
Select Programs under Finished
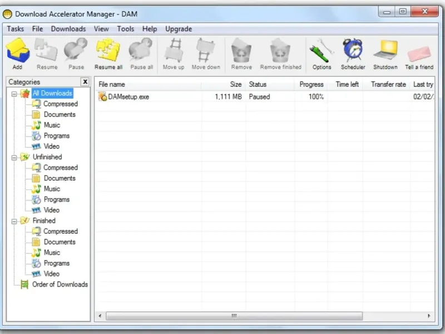[57, 263]
